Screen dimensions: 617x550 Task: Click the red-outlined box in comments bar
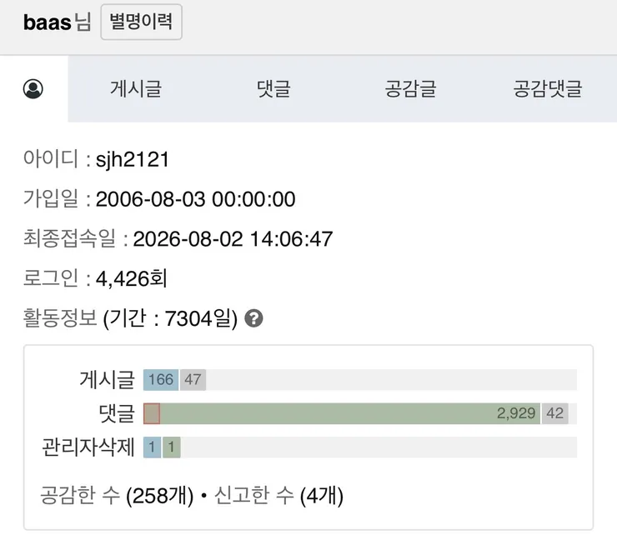152,413
